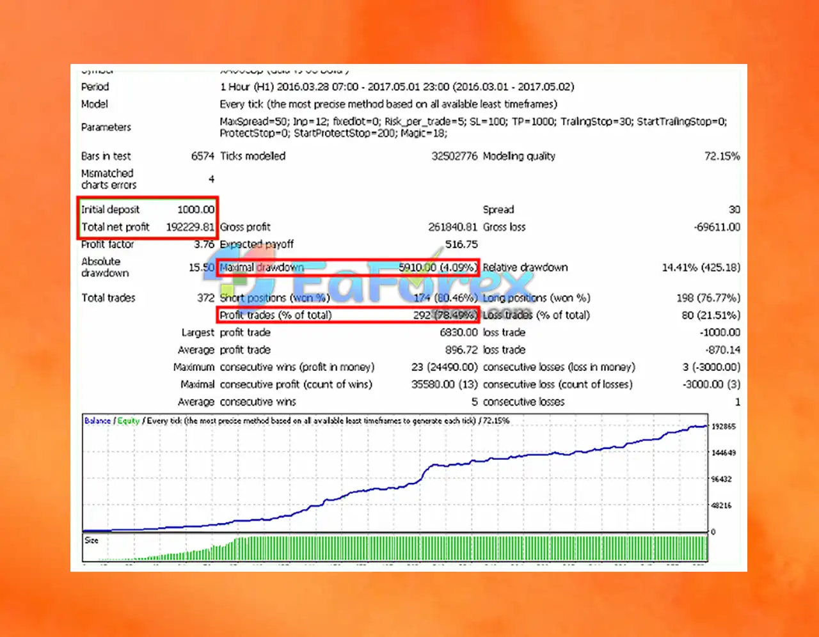Click the 'Modeling quality' label

519,156
